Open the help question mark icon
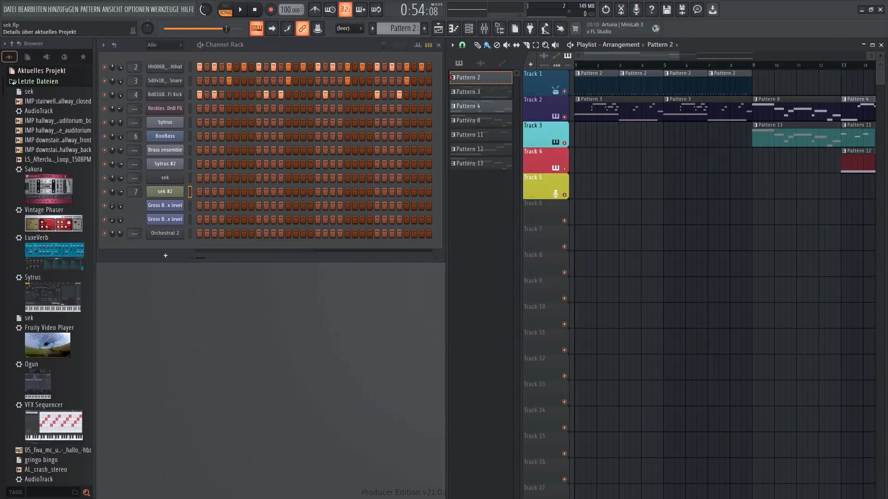 [x=651, y=9]
